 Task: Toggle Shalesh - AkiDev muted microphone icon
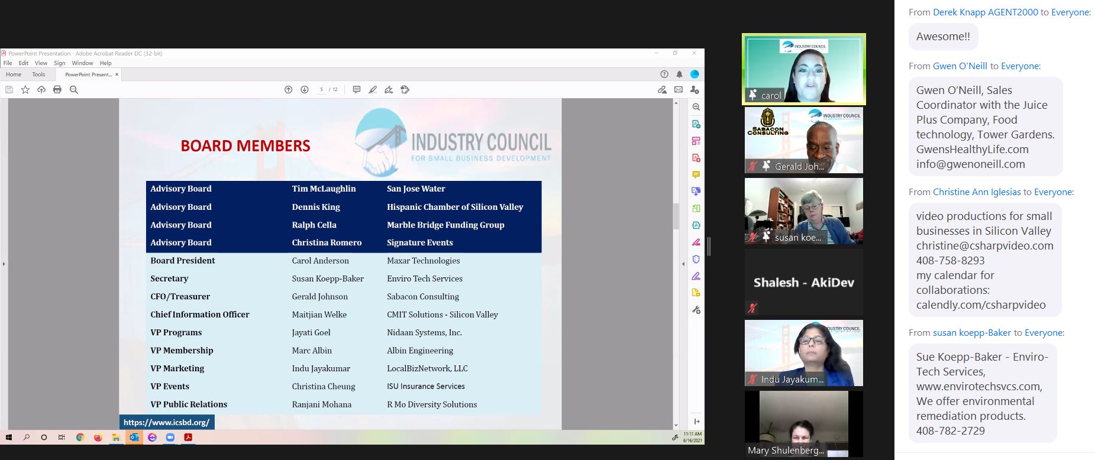(752, 308)
